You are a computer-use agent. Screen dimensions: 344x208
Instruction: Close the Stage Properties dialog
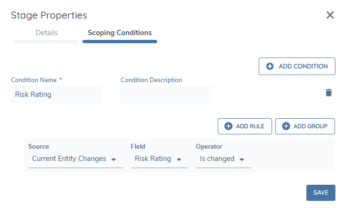pyautogui.click(x=330, y=15)
